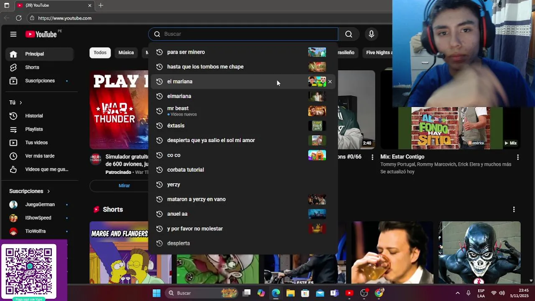Select the Música filter chip
The height and width of the screenshot is (301, 535).
(x=126, y=53)
